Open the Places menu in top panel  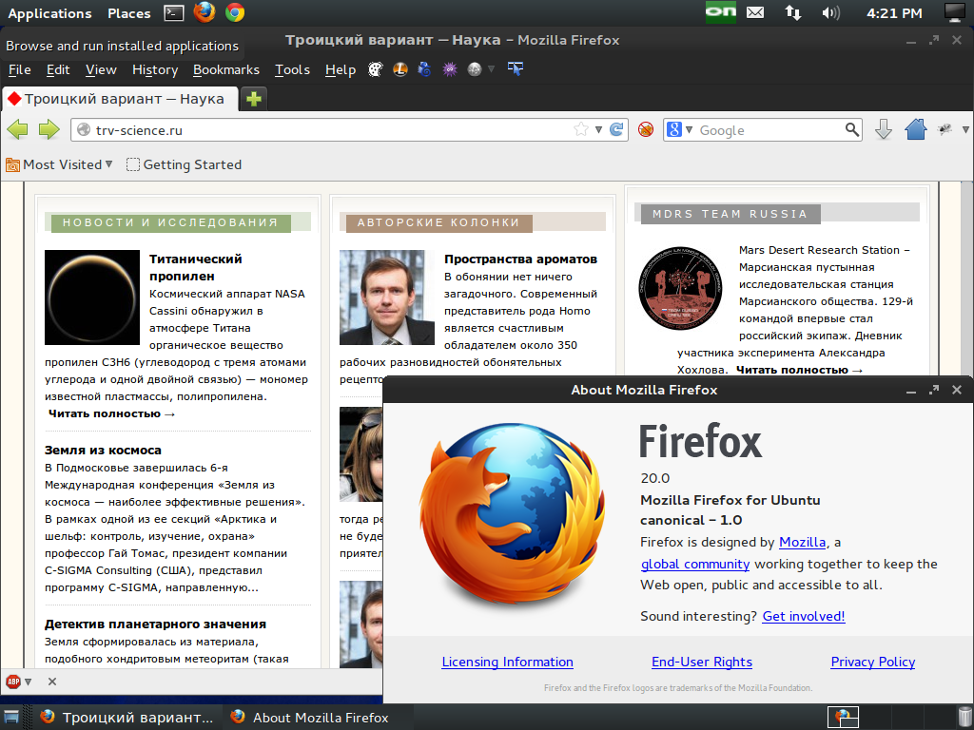point(128,13)
